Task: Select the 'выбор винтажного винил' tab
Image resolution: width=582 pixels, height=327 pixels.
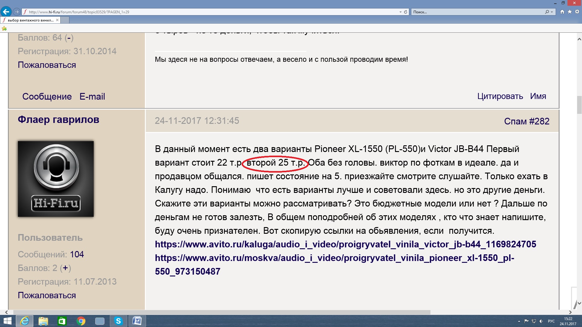Action: [30, 20]
